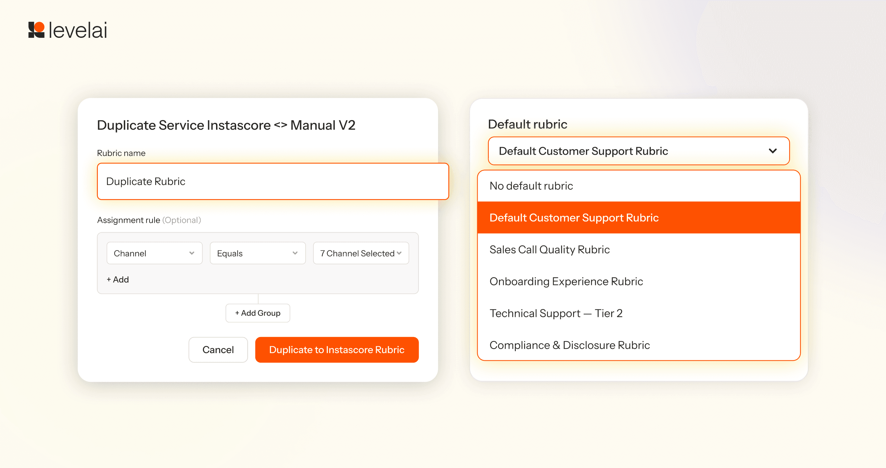Click the Rubric name label
This screenshot has width=886, height=468.
click(x=121, y=153)
